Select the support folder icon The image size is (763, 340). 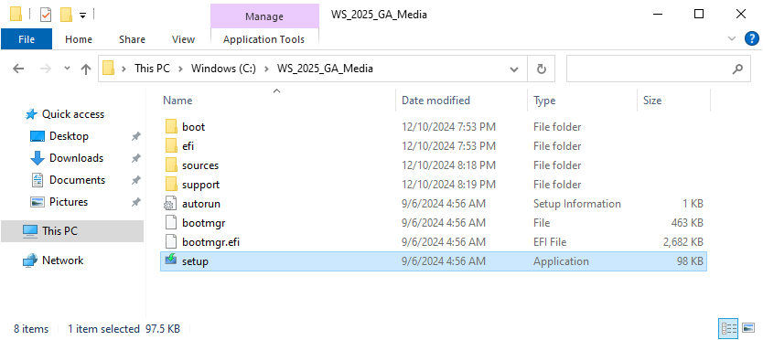[171, 184]
